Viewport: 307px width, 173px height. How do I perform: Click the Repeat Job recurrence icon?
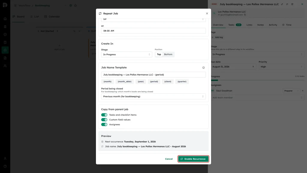[100, 14]
